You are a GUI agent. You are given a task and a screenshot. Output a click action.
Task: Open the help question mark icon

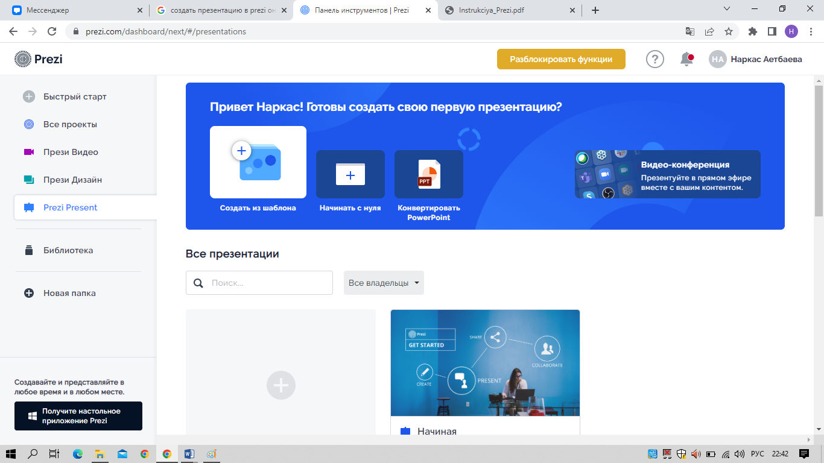pyautogui.click(x=654, y=59)
